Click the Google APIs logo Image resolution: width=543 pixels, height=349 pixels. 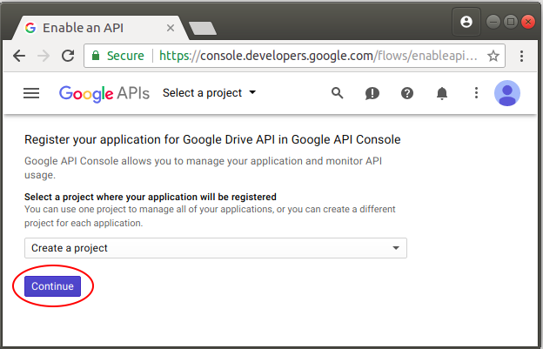coord(104,93)
